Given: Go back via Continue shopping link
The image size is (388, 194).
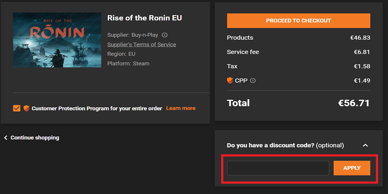Looking at the screenshot, I should pos(34,138).
